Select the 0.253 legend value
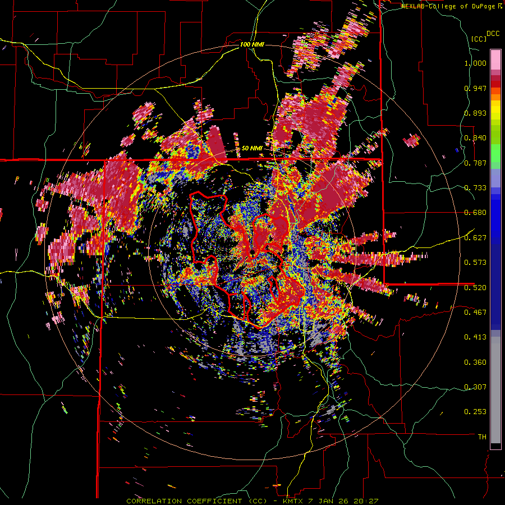 475,412
